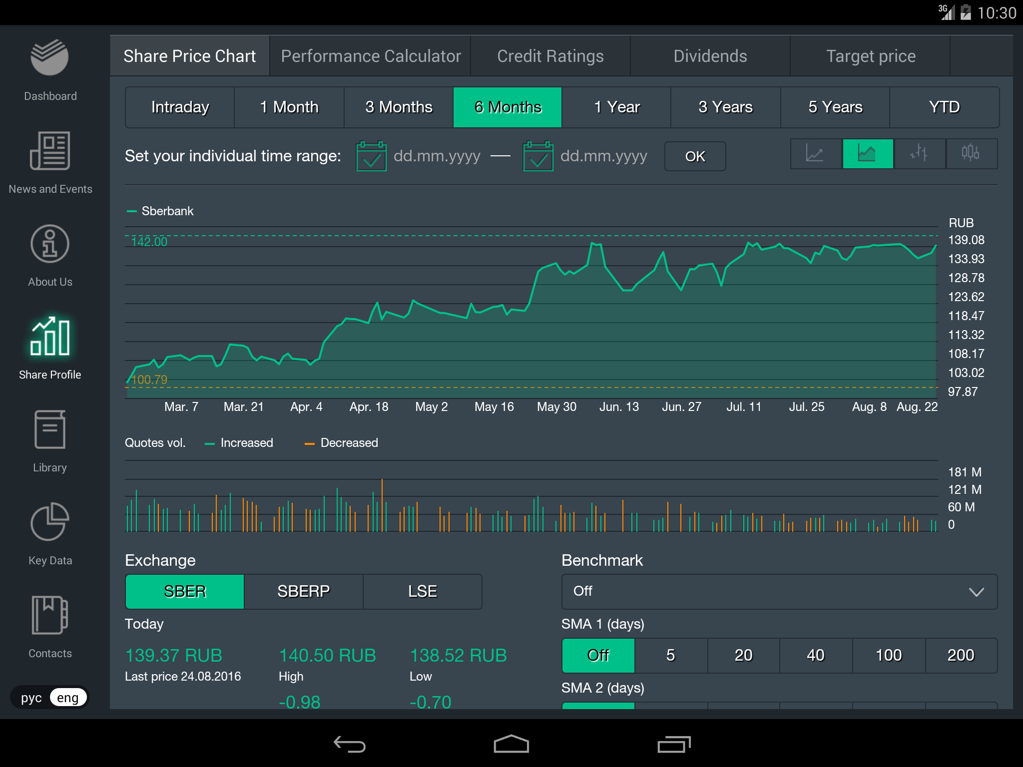Open News and Events newspaper icon
1023x767 pixels.
(50, 151)
